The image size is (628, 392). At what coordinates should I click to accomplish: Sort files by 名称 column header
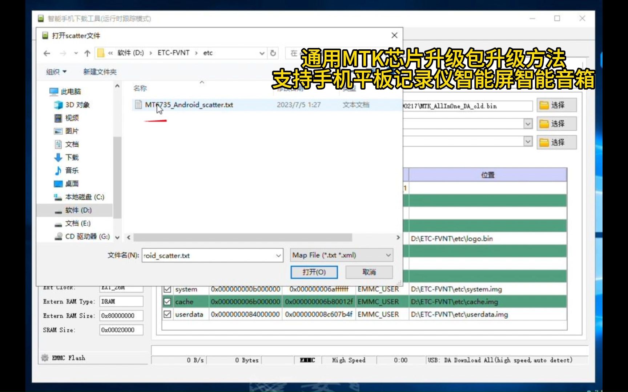pos(140,88)
